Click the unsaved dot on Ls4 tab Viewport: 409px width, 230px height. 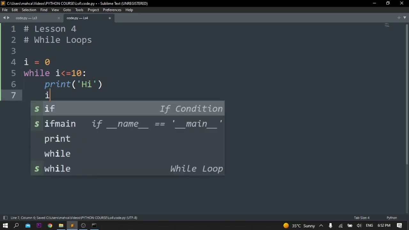[110, 18]
